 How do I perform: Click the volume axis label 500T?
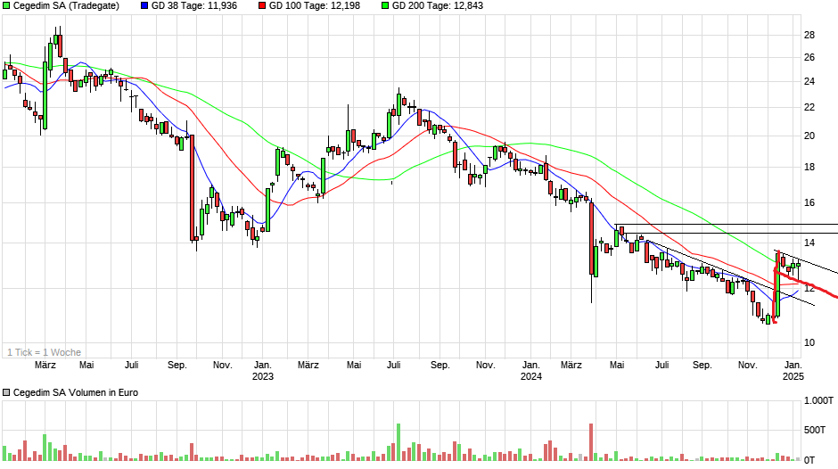816,430
